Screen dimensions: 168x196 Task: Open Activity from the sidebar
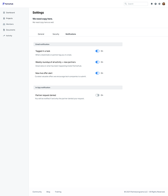pyautogui.click(x=9, y=36)
